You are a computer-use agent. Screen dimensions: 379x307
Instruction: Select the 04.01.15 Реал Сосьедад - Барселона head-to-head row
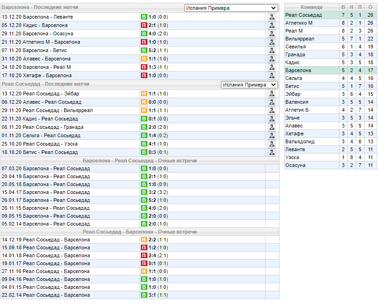[140, 287]
